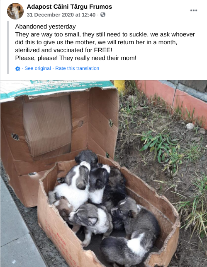This screenshot has width=207, height=267.
Task: Click the Adapost Câini Târgu Frumos profile picture
Action: (15, 11)
